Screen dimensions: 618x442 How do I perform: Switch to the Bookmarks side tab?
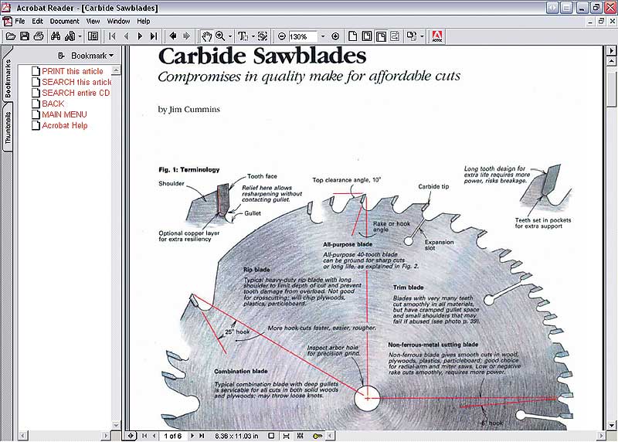[8, 78]
